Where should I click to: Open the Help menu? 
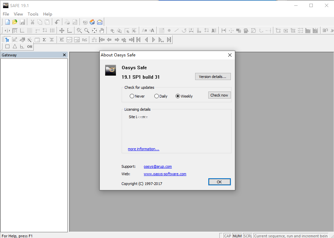point(48,14)
